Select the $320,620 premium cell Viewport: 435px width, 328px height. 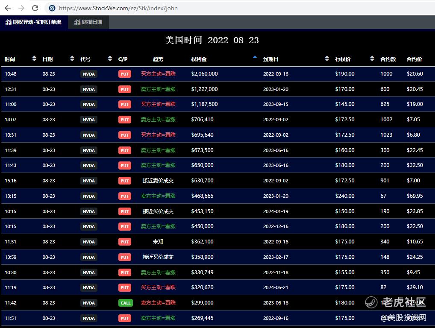[x=202, y=287]
